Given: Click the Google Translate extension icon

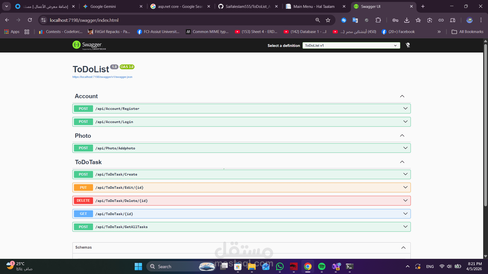Looking at the screenshot, I should tap(355, 20).
